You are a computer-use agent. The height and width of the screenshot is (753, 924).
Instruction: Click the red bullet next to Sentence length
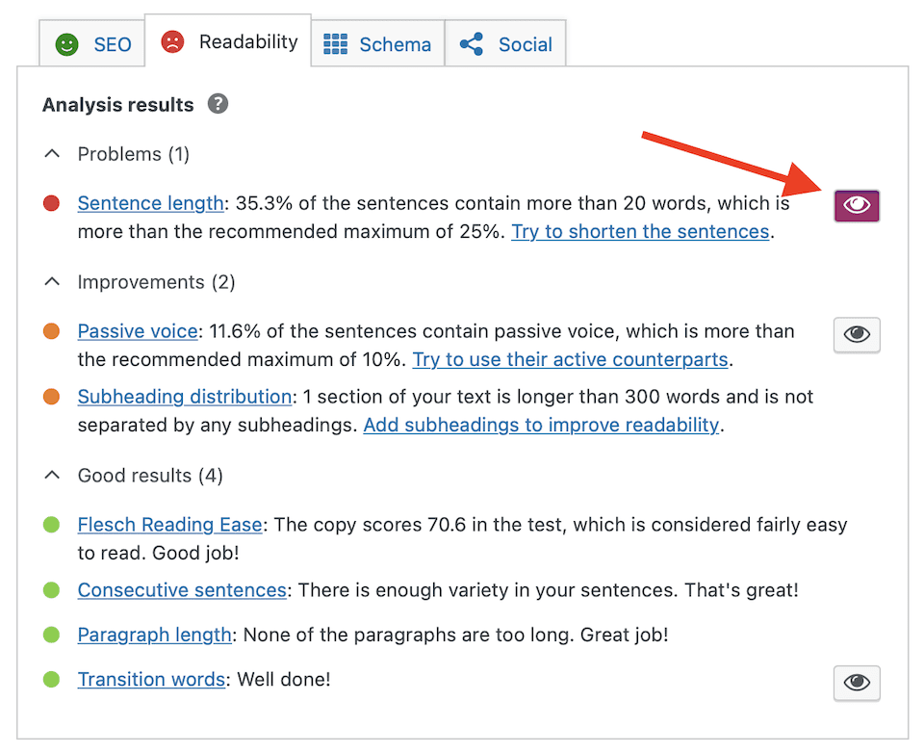tap(51, 203)
